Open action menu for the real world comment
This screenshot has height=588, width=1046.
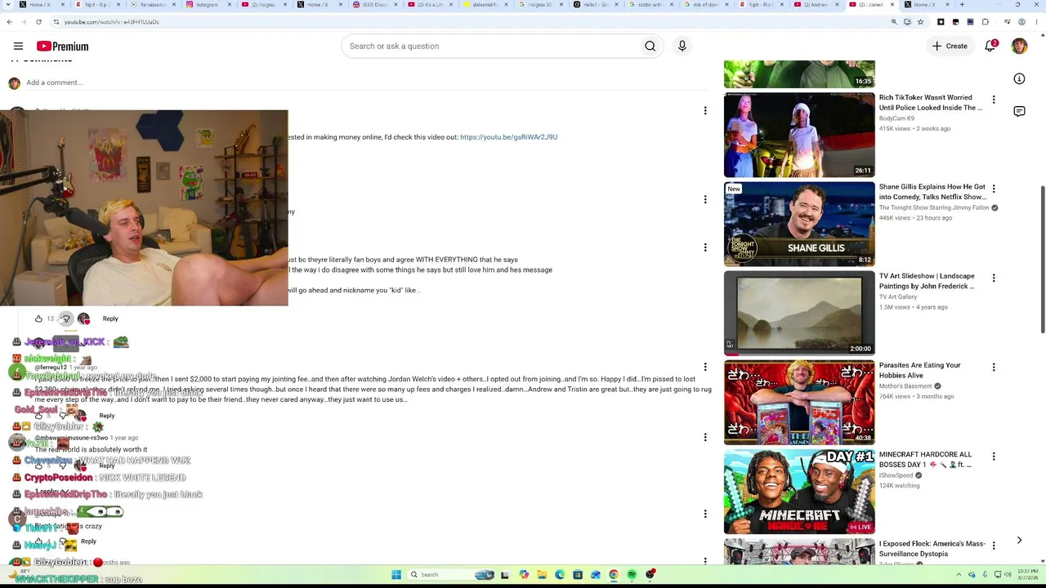pos(705,437)
